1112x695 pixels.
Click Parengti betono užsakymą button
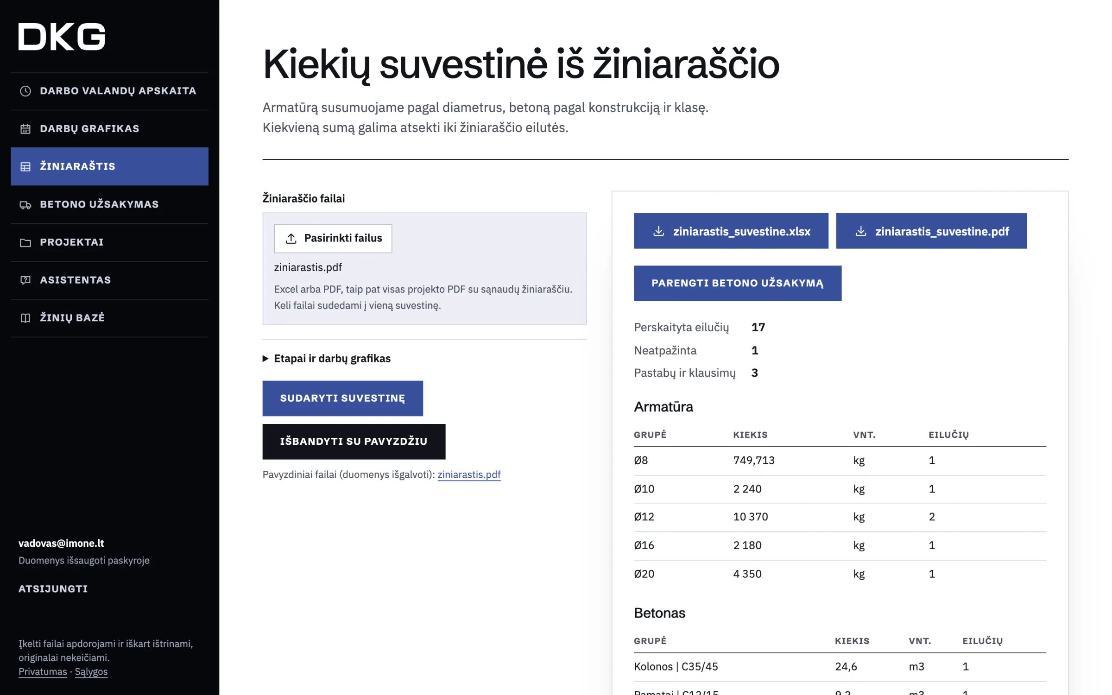(x=737, y=283)
